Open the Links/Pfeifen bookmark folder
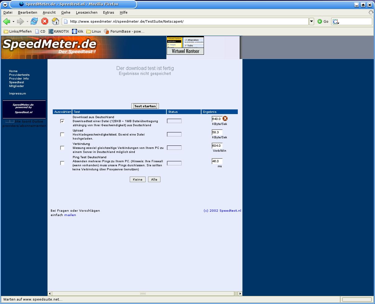The width and height of the screenshot is (375, 304). (17, 31)
